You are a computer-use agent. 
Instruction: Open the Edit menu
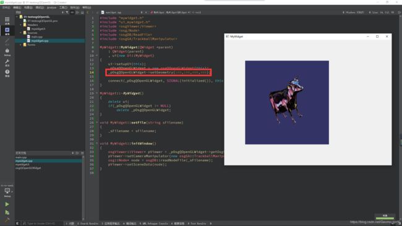tap(17, 7)
